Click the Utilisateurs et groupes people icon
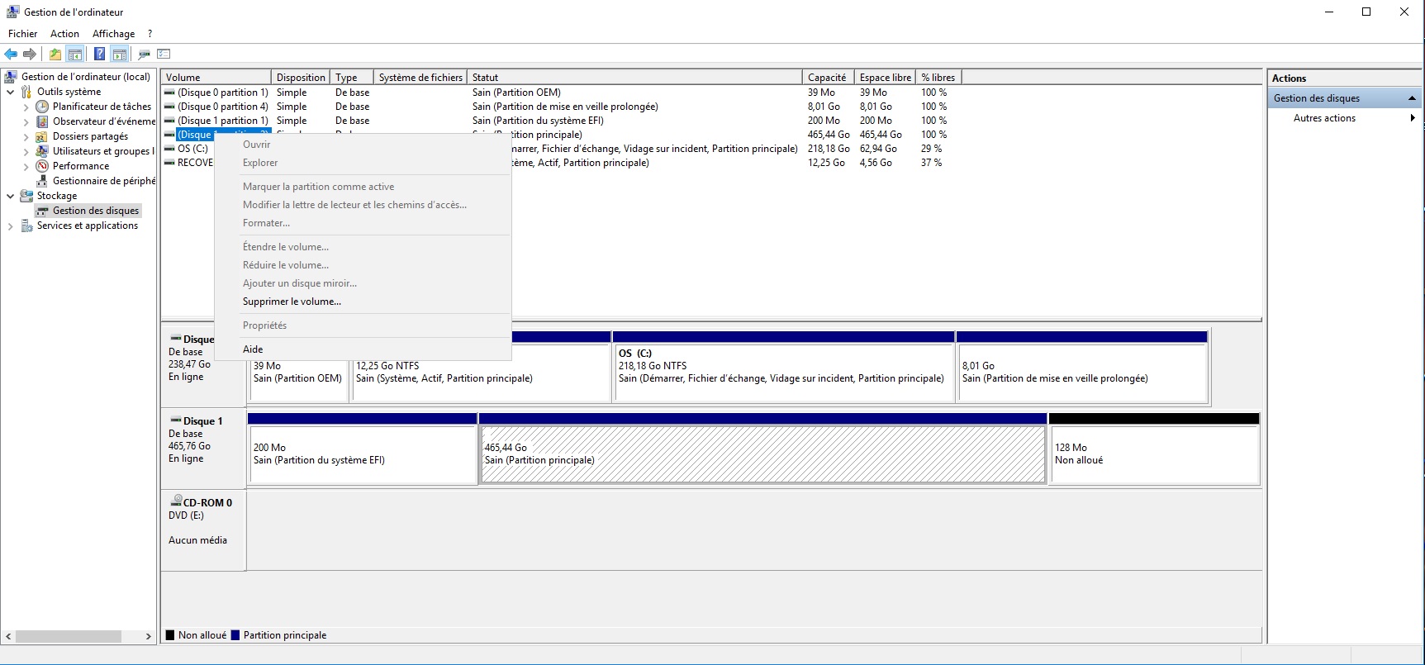This screenshot has height=665, width=1425. tap(43, 151)
